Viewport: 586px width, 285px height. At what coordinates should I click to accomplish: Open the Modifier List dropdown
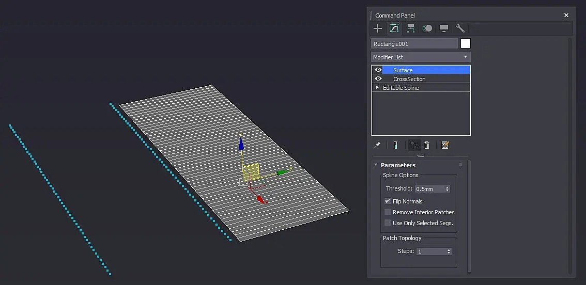point(421,57)
